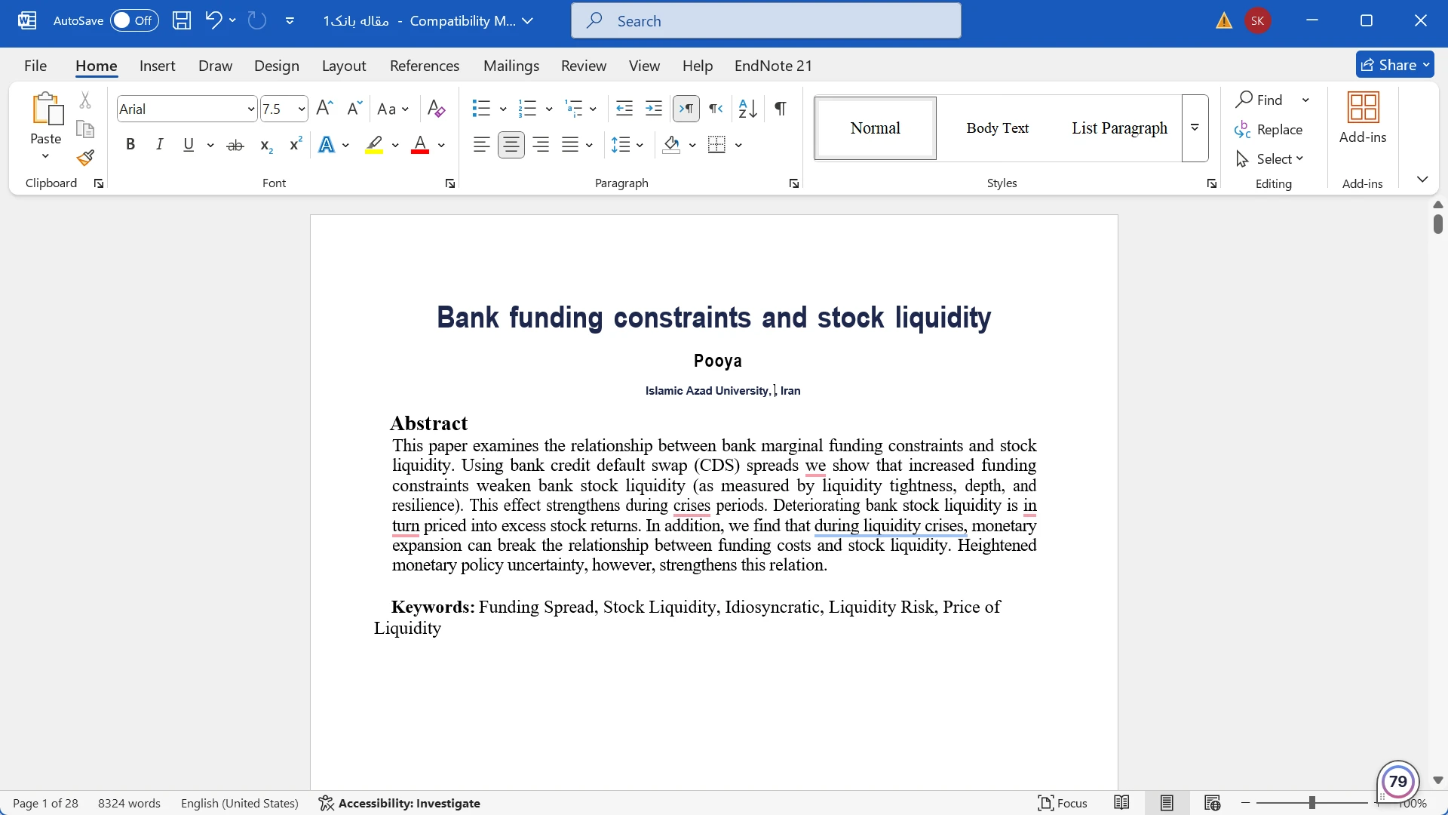This screenshot has width=1448, height=815.
Task: Click the Share button
Action: coord(1388,65)
